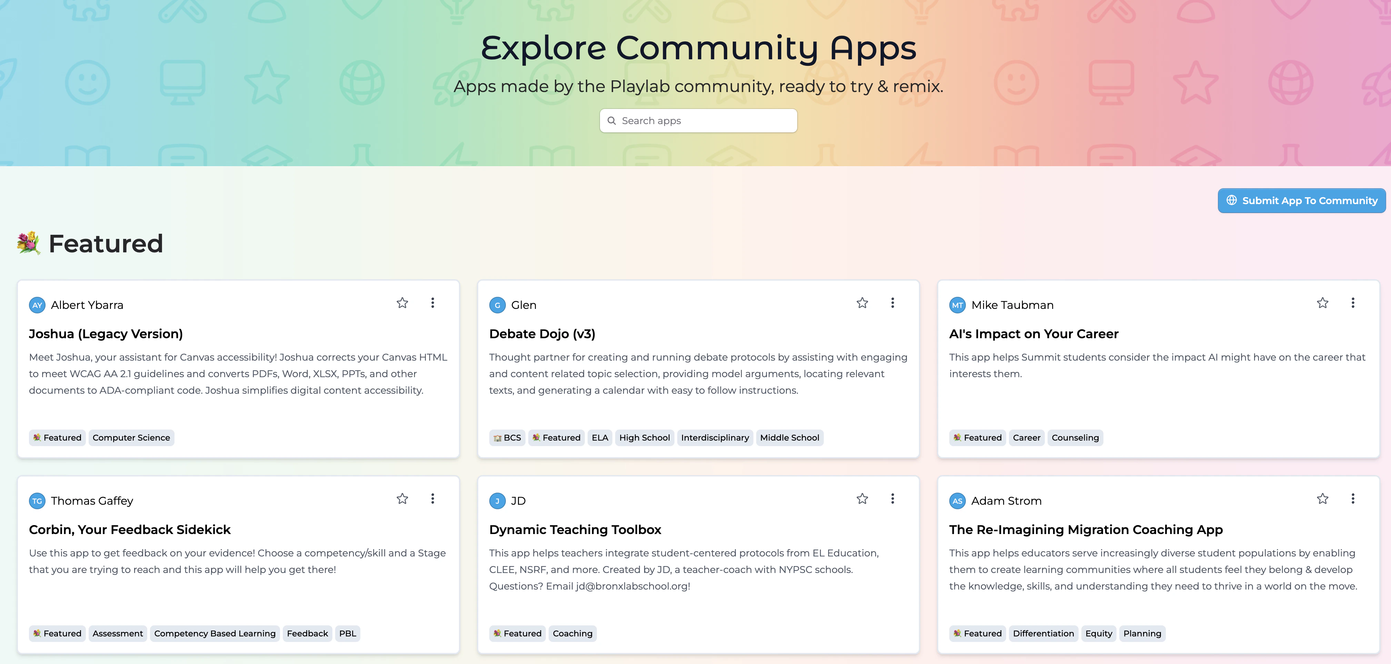Click Mike Taubman's MT avatar icon
The image size is (1391, 664).
pyautogui.click(x=958, y=305)
